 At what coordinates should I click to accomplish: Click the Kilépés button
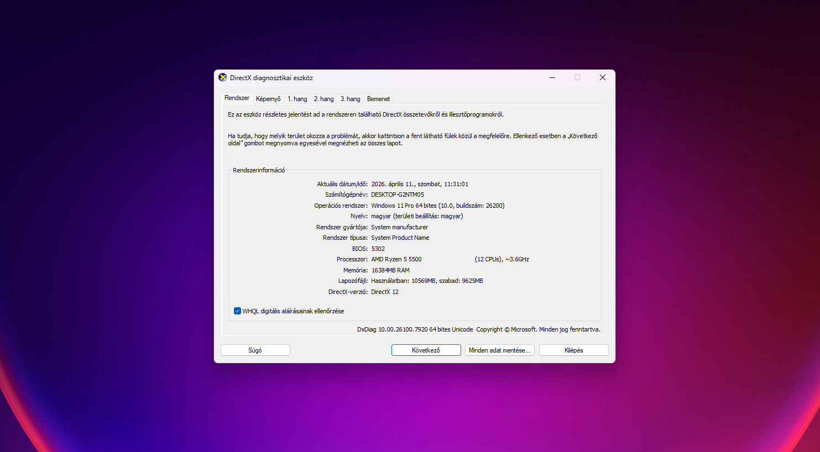coord(573,350)
